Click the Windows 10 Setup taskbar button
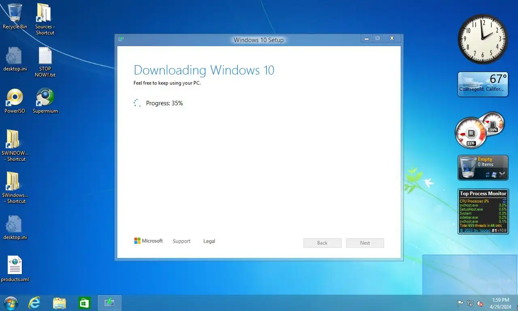The height and width of the screenshot is (311, 518). pyautogui.click(x=109, y=303)
